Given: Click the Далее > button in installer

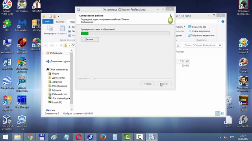Looking at the screenshot, I should pos(165,84).
